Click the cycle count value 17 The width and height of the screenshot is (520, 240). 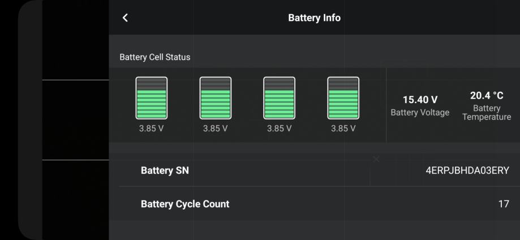pos(503,204)
